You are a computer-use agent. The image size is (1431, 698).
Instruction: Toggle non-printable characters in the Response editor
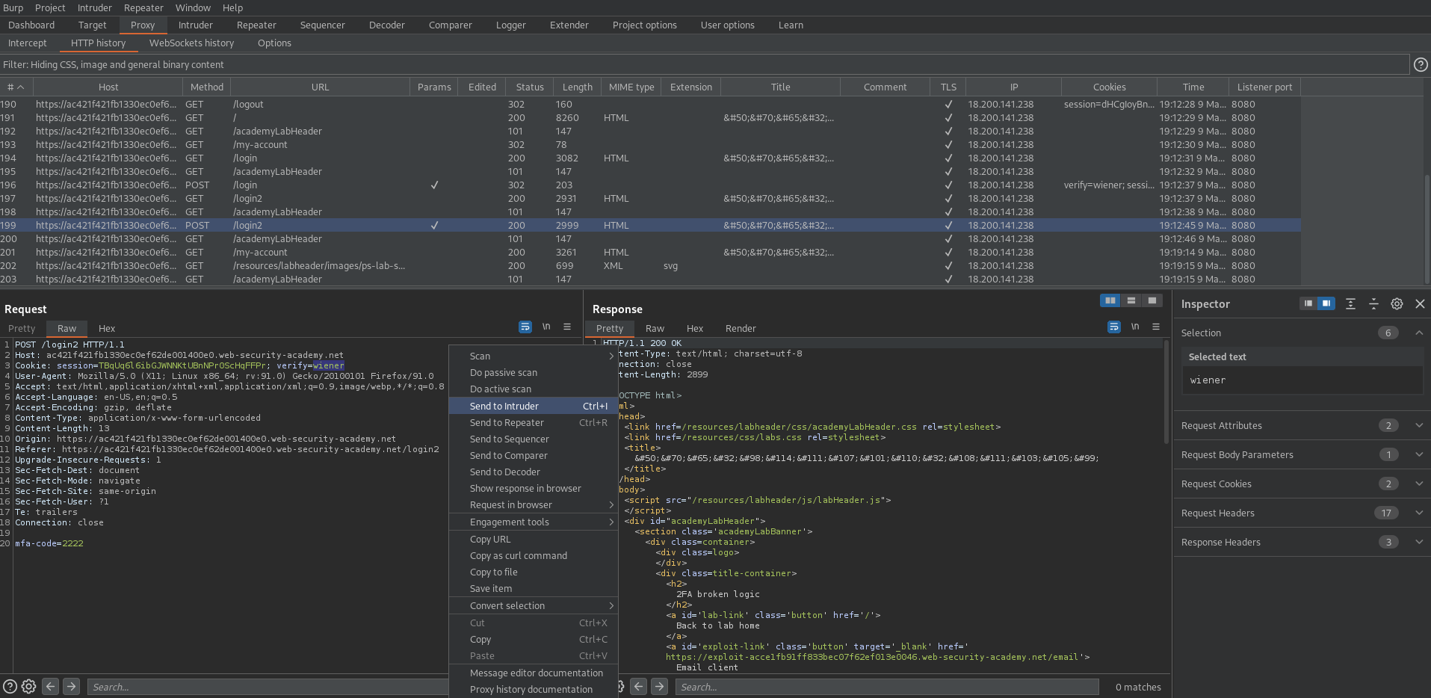[1135, 327]
